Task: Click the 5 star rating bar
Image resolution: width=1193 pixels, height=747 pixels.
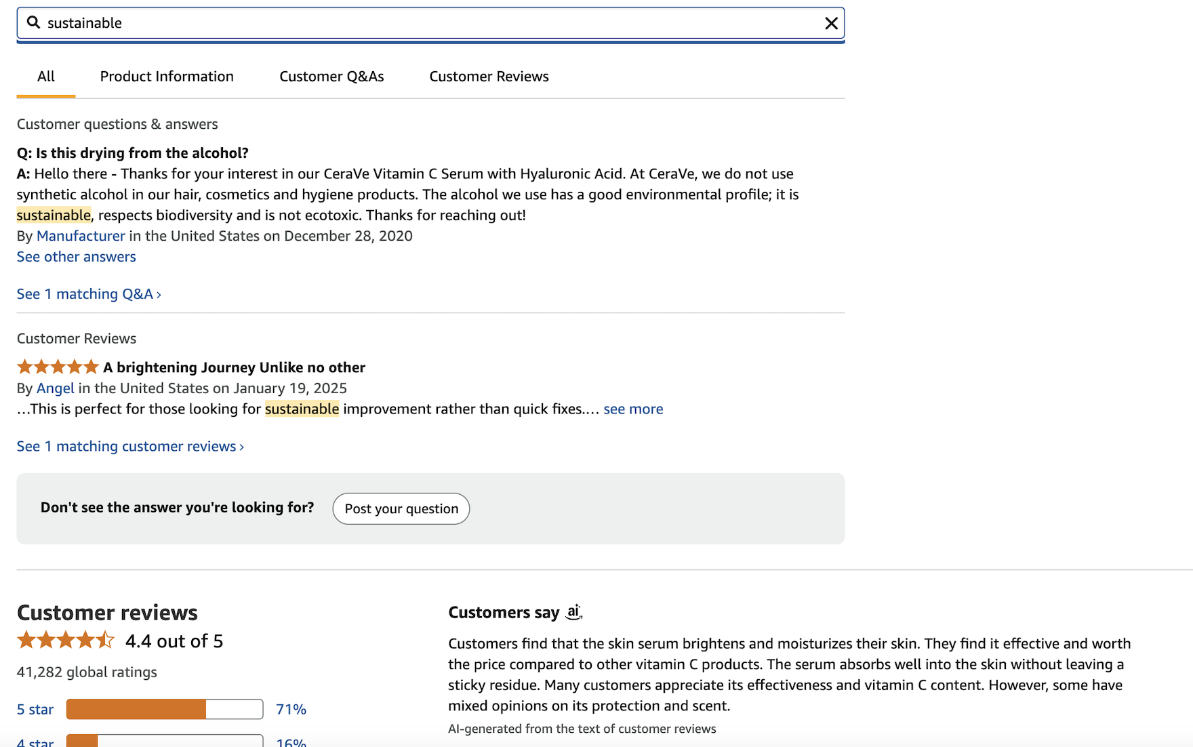Action: tap(165, 709)
